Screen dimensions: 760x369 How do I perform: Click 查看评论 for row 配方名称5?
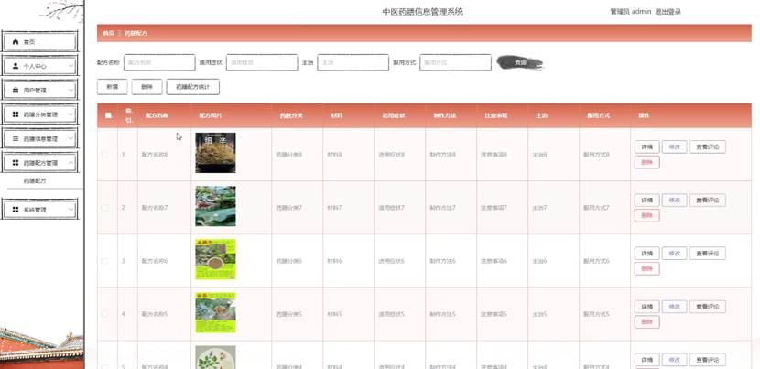(x=708, y=307)
